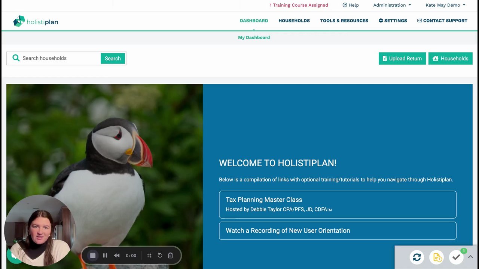Click the sync refresh icon in bottom widget
479x269 pixels.
tap(417, 257)
